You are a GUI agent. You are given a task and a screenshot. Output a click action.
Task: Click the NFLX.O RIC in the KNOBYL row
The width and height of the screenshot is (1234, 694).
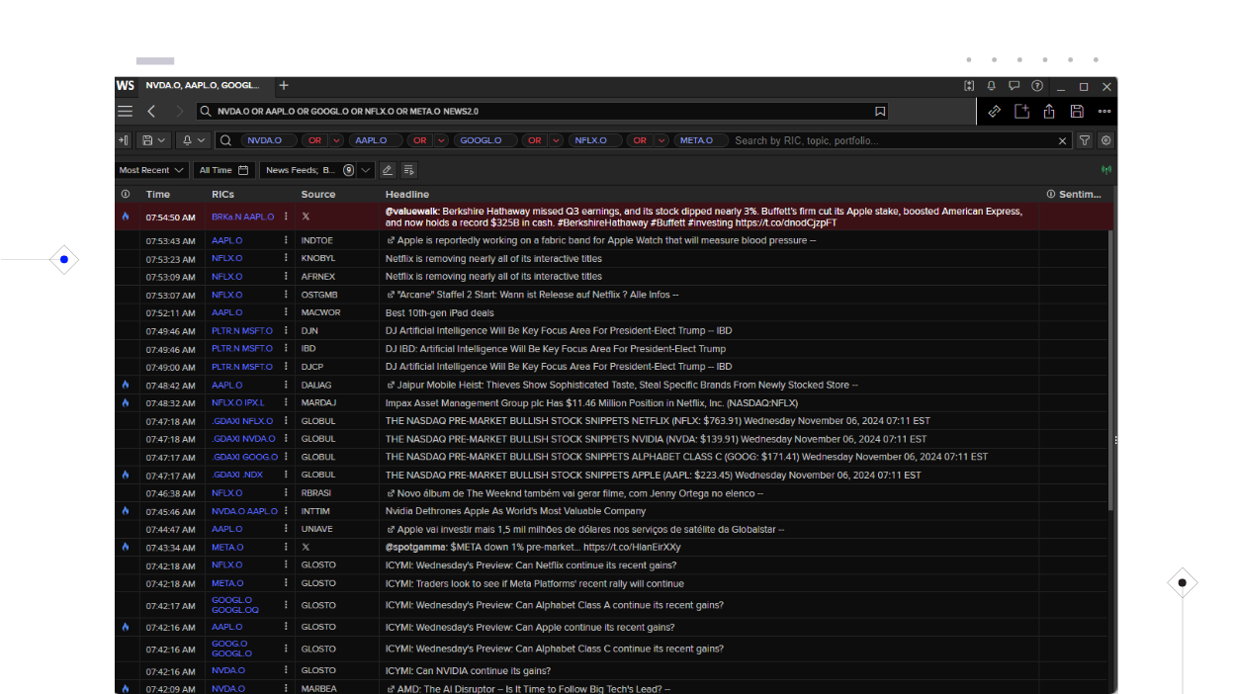(x=226, y=258)
